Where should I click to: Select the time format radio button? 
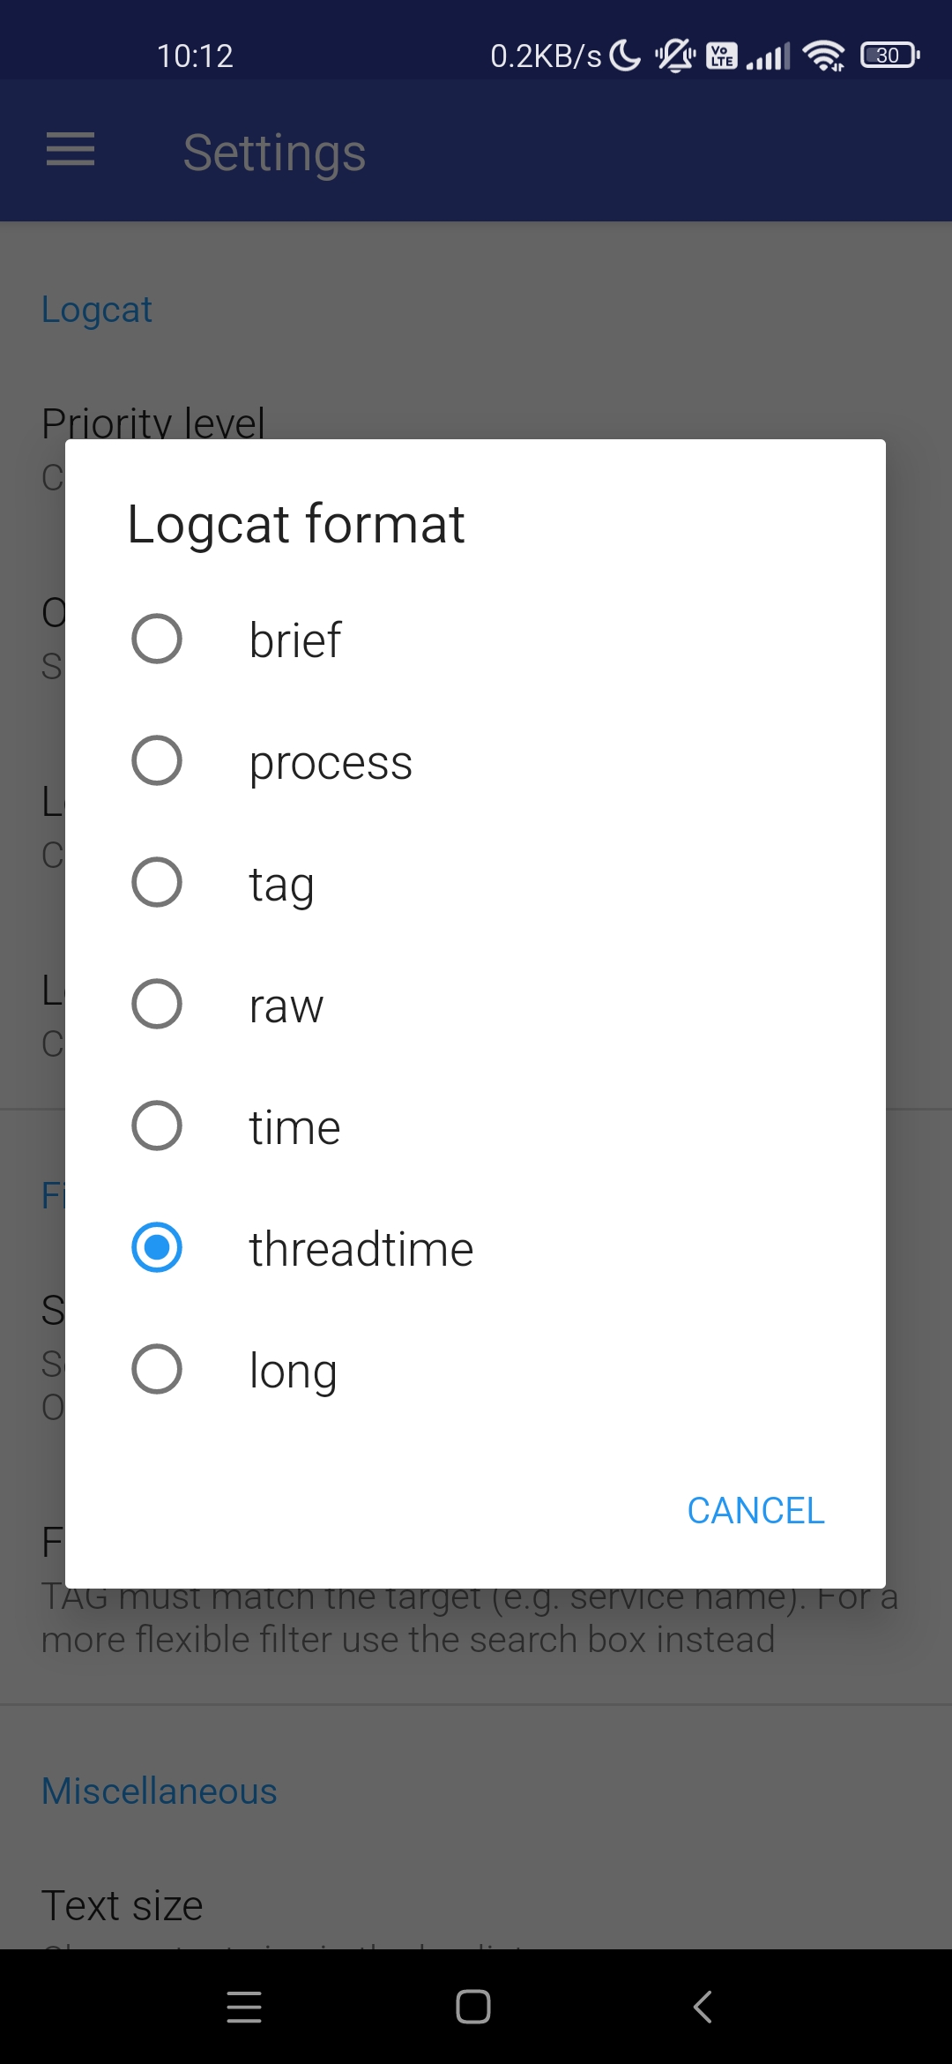[x=157, y=1125]
